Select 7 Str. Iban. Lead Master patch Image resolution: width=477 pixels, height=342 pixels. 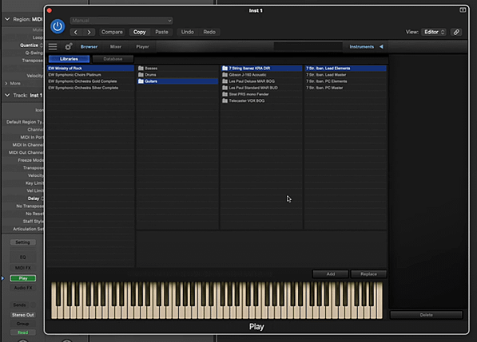click(346, 75)
